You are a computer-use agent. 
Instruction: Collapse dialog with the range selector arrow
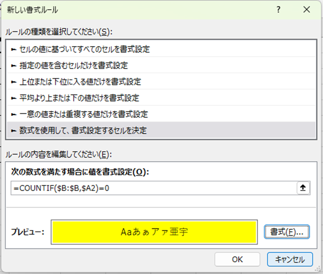303,188
